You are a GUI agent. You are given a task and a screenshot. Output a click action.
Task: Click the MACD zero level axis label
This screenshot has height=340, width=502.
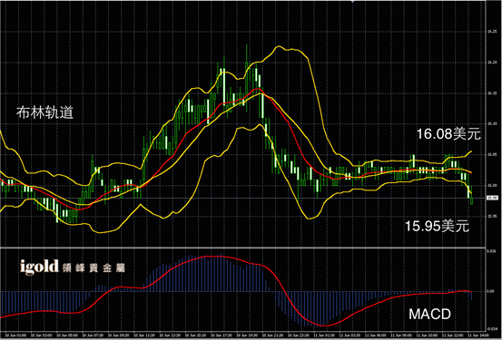pyautogui.click(x=491, y=291)
